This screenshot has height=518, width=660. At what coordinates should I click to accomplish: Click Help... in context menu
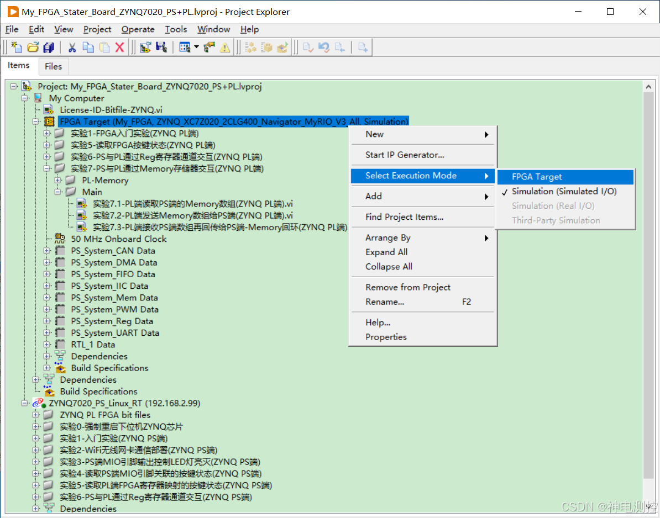pos(423,323)
